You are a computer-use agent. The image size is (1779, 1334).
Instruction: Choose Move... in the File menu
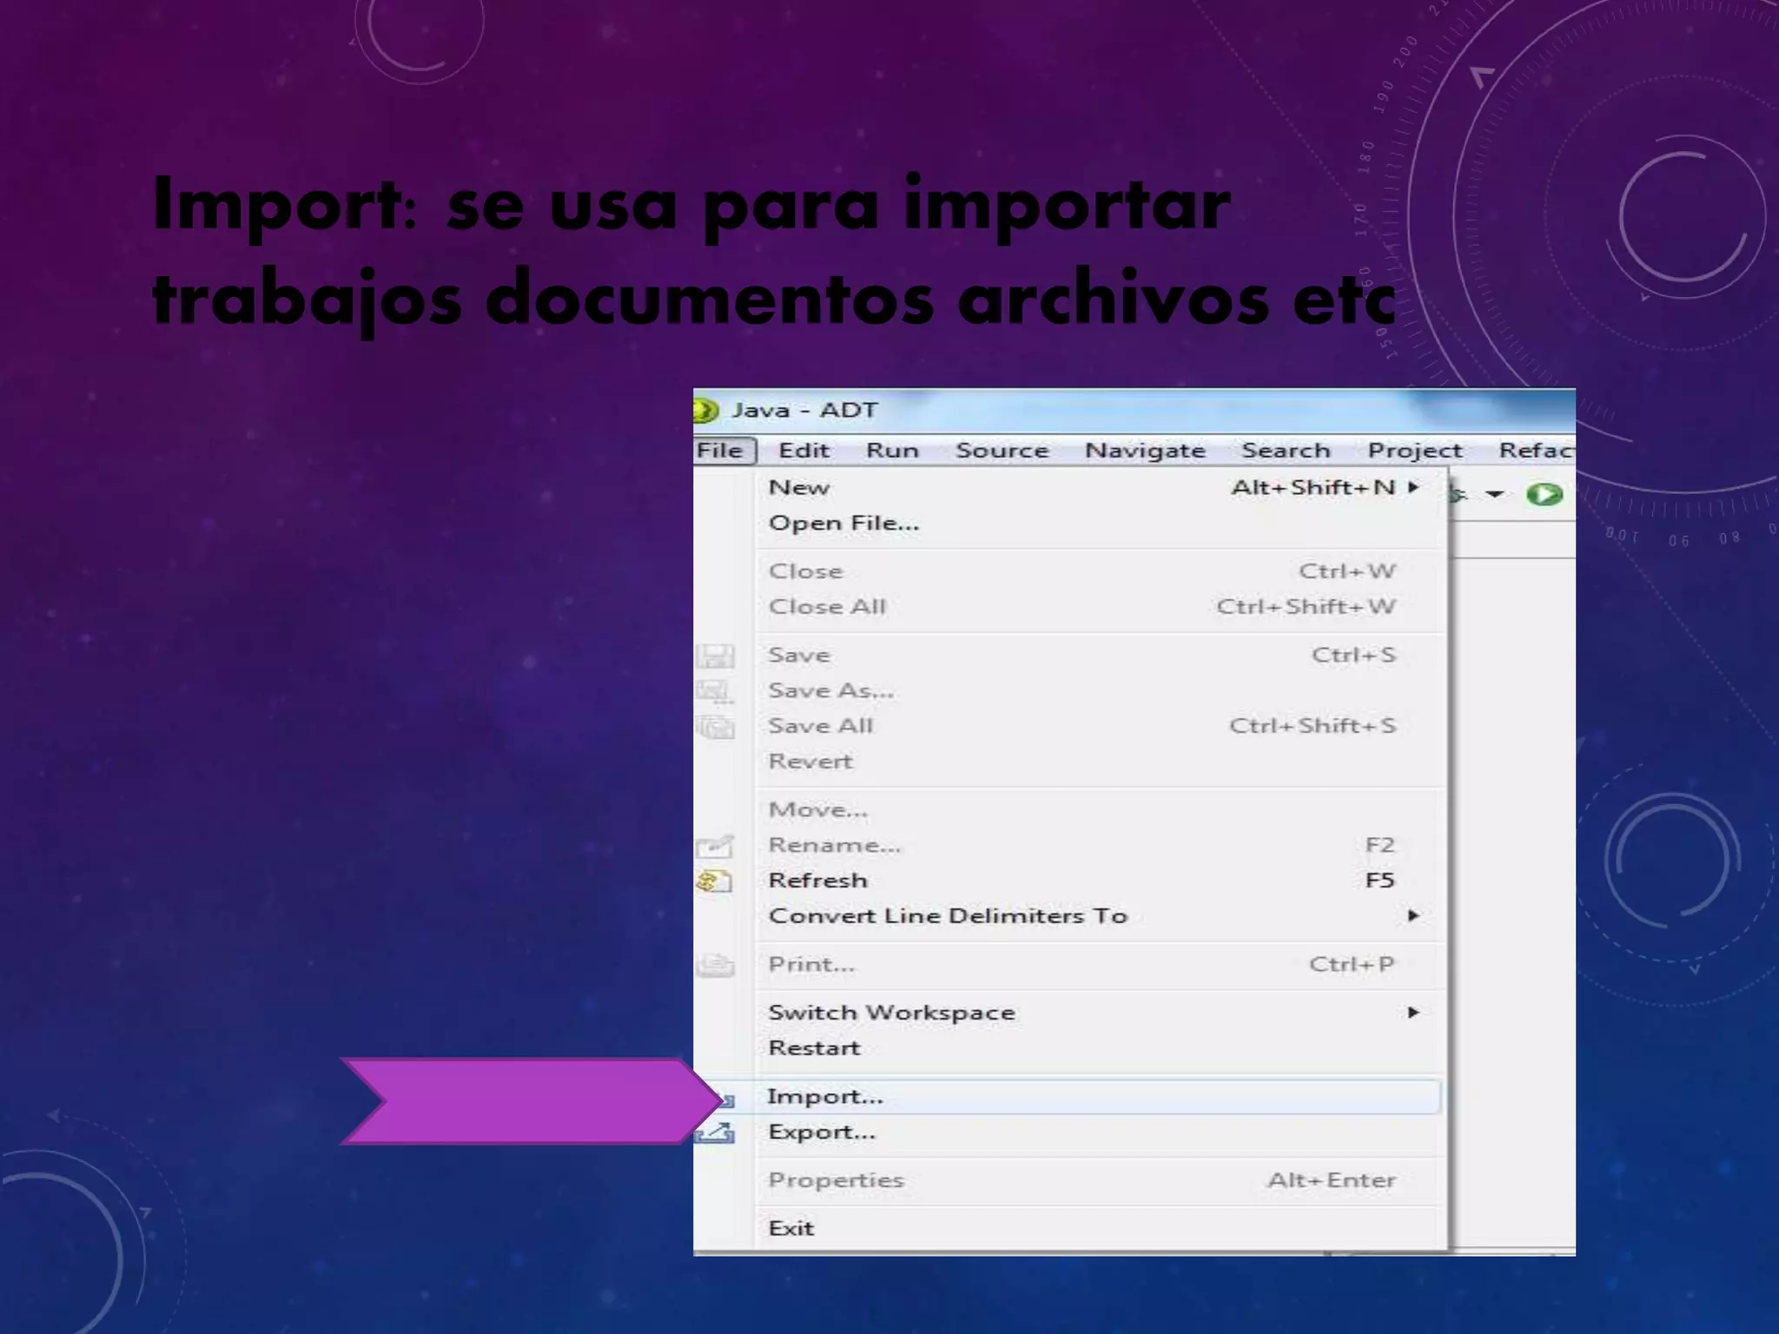tap(1099, 810)
